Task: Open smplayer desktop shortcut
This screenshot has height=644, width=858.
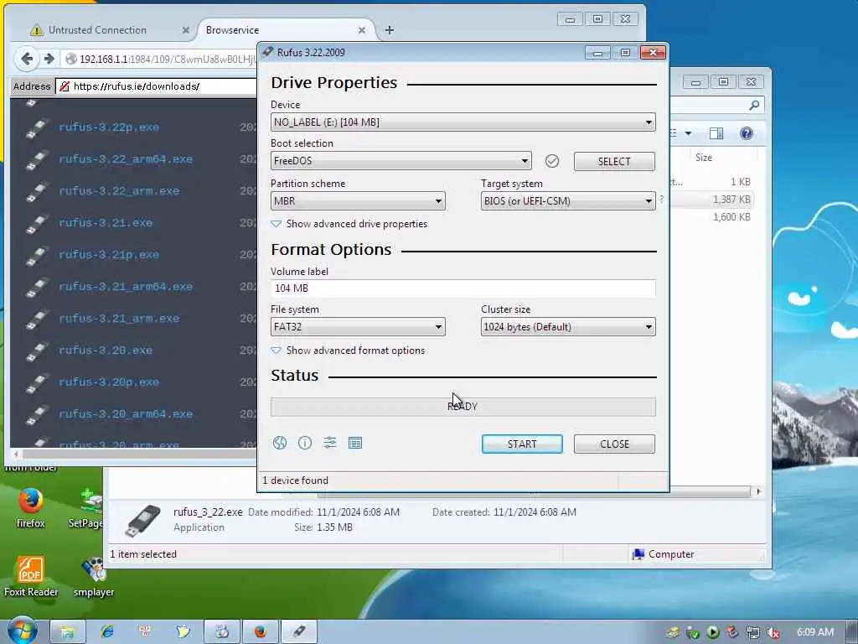Action: pos(94,576)
